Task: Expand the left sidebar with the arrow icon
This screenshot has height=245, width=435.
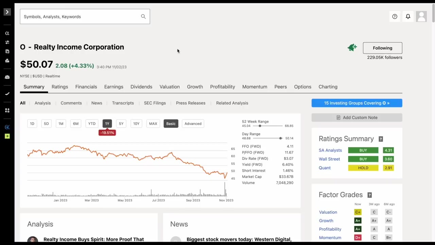Action: tap(7, 12)
